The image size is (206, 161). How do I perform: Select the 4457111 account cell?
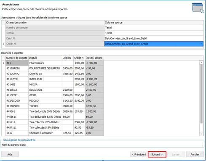click(x=17, y=127)
